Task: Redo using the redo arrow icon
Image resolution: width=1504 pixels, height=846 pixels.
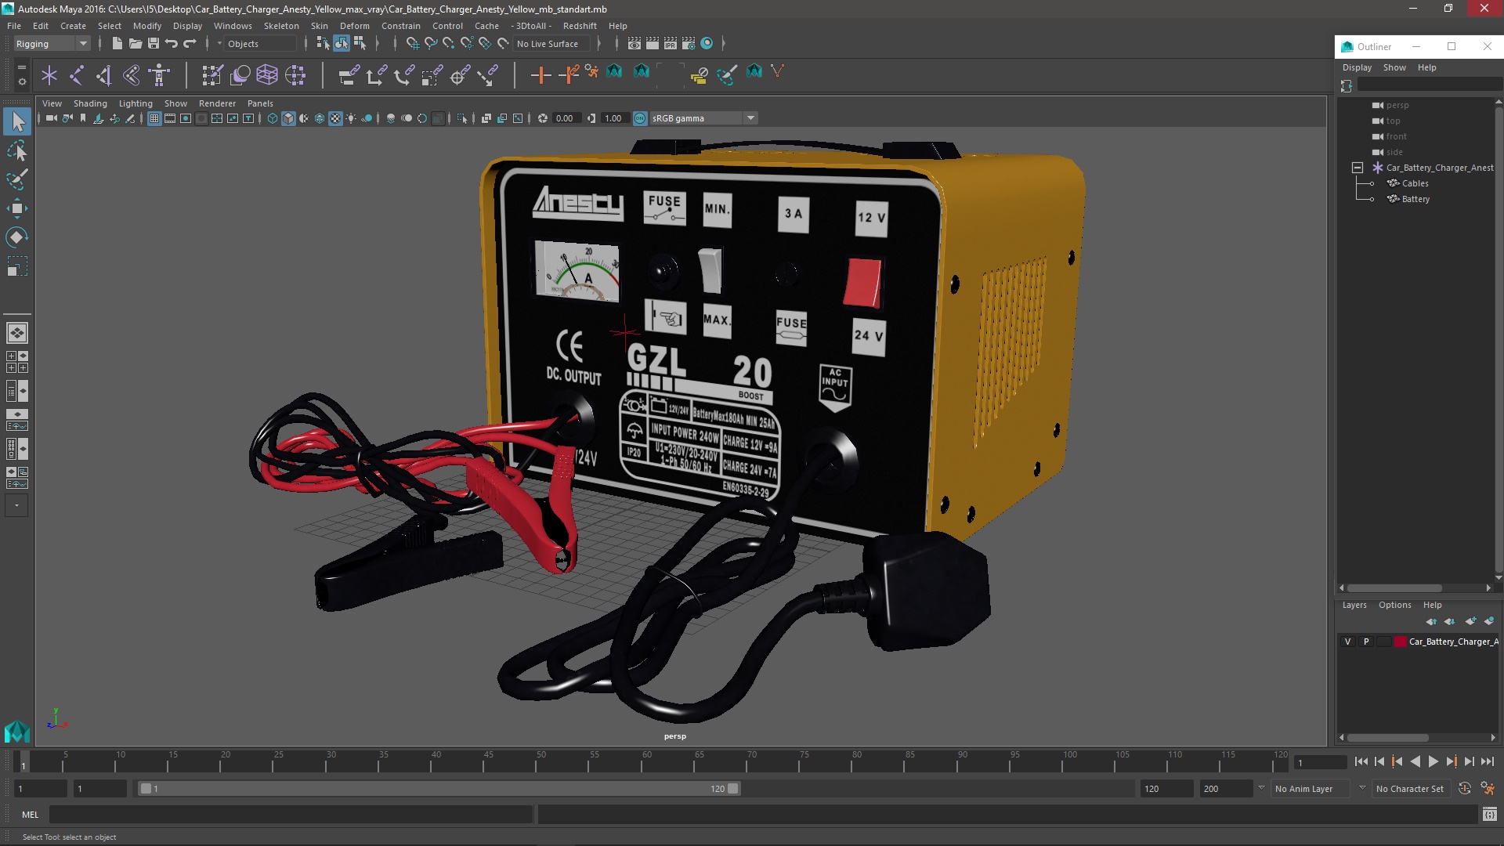Action: (190, 44)
